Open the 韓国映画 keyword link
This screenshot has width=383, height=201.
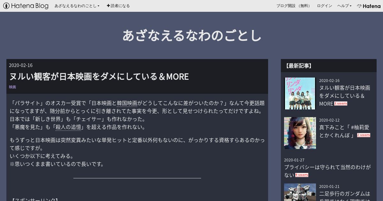tap(127, 103)
